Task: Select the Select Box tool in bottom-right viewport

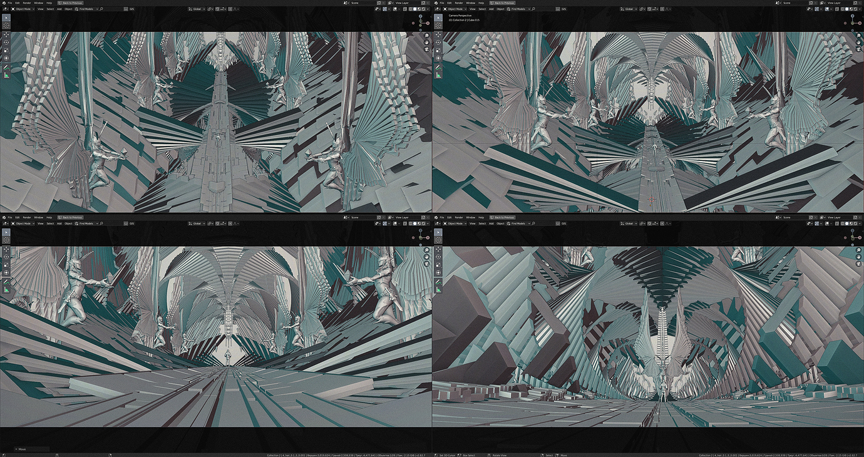Action: 438,232
